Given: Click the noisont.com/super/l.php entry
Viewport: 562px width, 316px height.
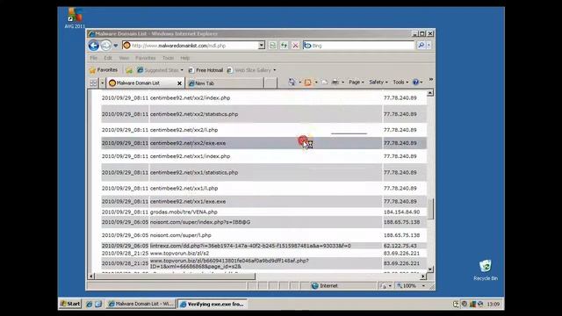Looking at the screenshot, I should [x=181, y=235].
